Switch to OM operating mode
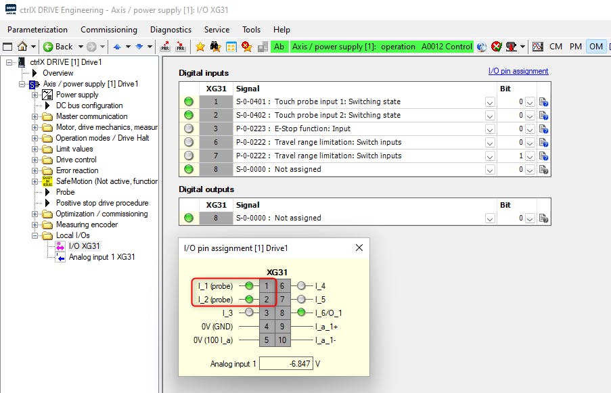Image resolution: width=611 pixels, height=393 pixels. pos(595,47)
